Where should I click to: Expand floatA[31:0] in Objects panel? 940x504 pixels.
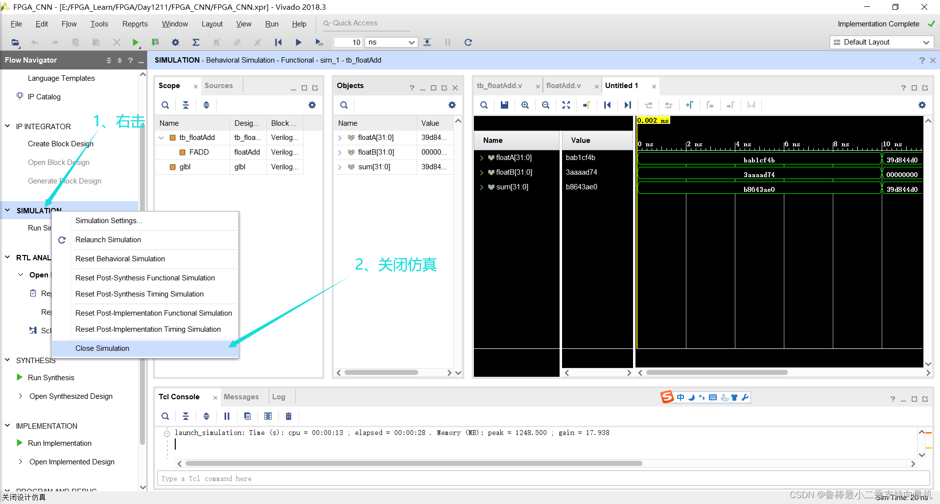[340, 138]
